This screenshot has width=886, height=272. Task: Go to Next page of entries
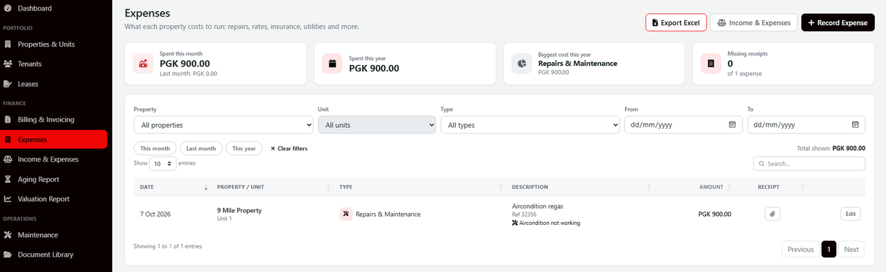pos(851,249)
